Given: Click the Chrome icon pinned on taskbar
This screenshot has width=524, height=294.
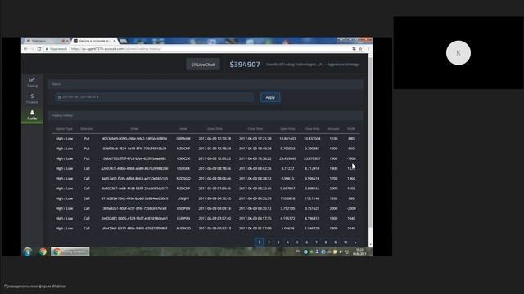Looking at the screenshot, I should 43,252.
